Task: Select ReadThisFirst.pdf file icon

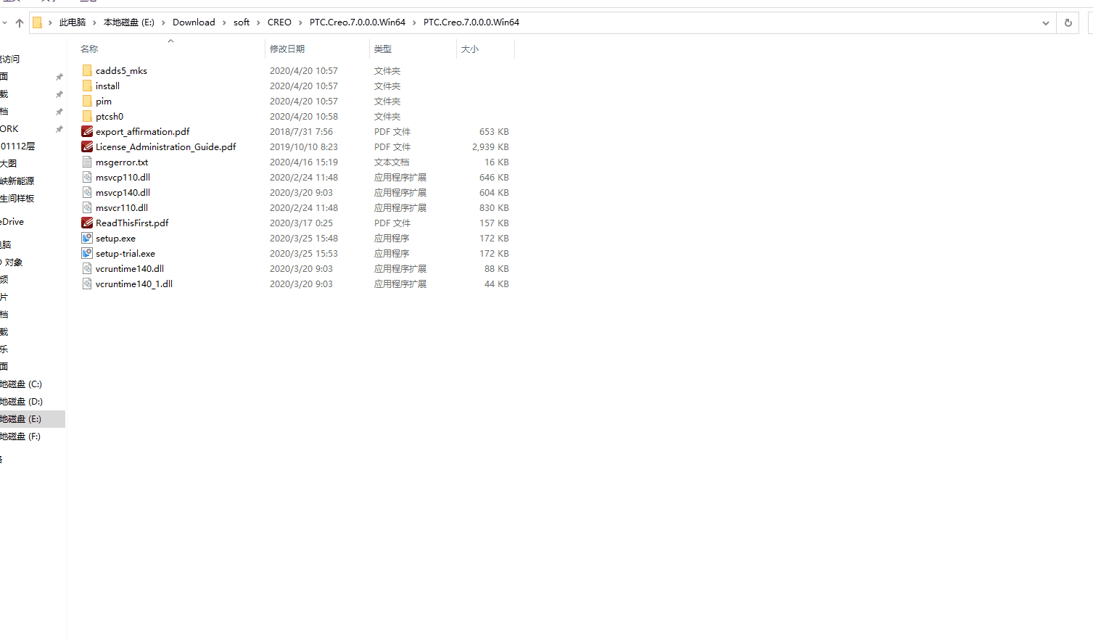Action: pyautogui.click(x=87, y=223)
